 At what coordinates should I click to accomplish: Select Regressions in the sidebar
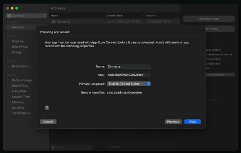click(x=20, y=66)
